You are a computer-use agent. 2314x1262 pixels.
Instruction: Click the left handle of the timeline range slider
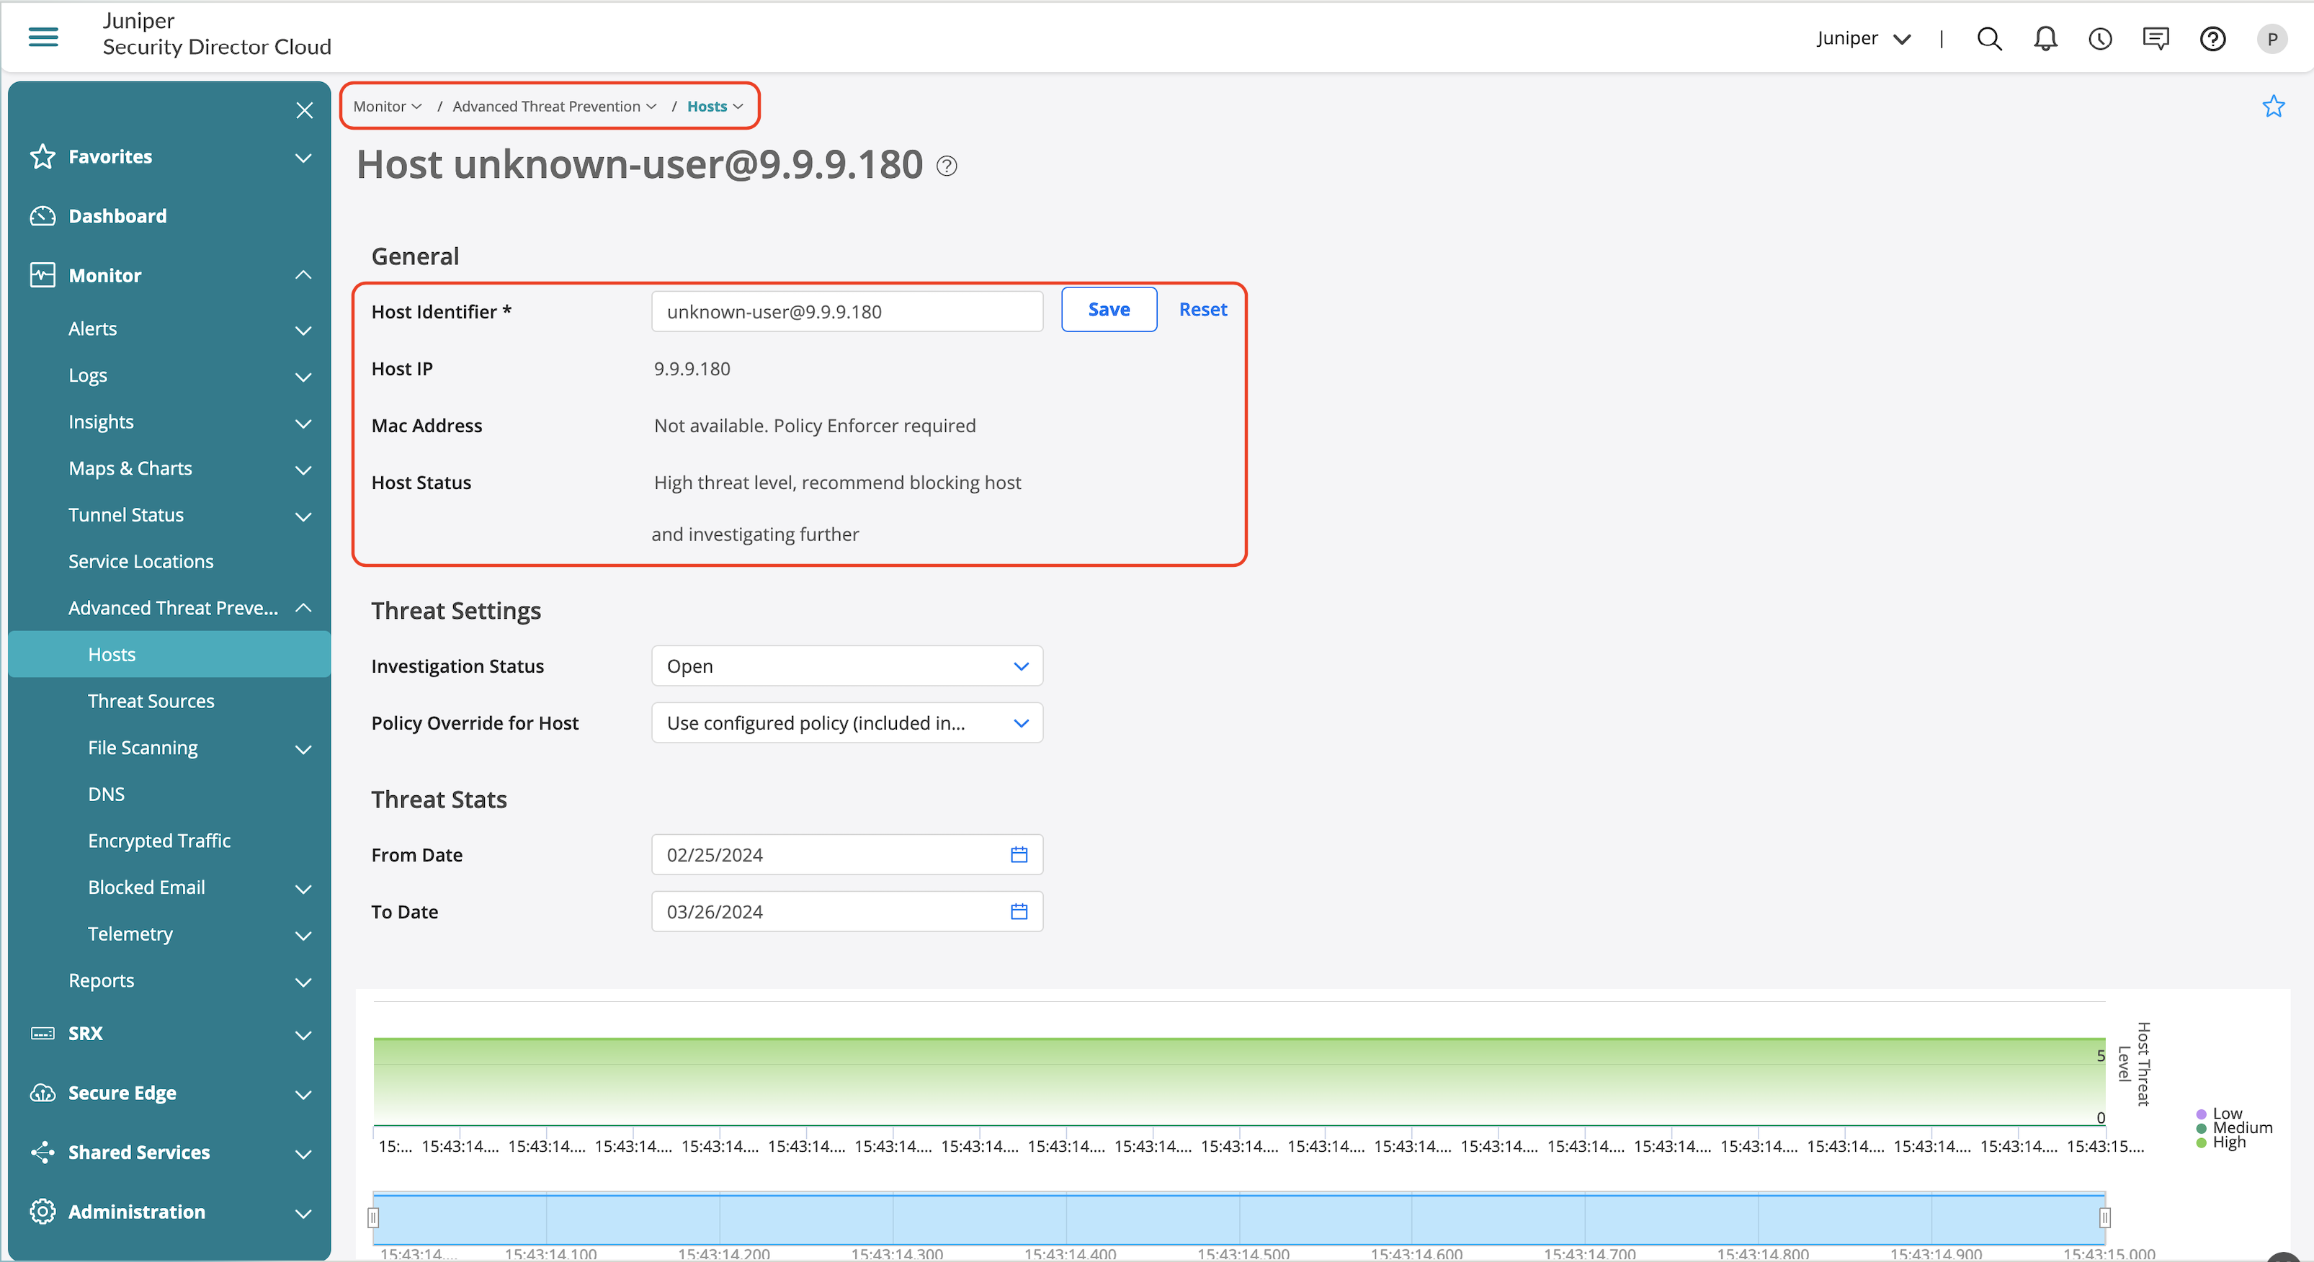point(374,1218)
